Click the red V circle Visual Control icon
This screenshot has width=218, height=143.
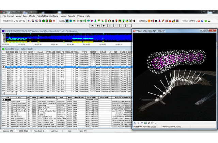199,21
